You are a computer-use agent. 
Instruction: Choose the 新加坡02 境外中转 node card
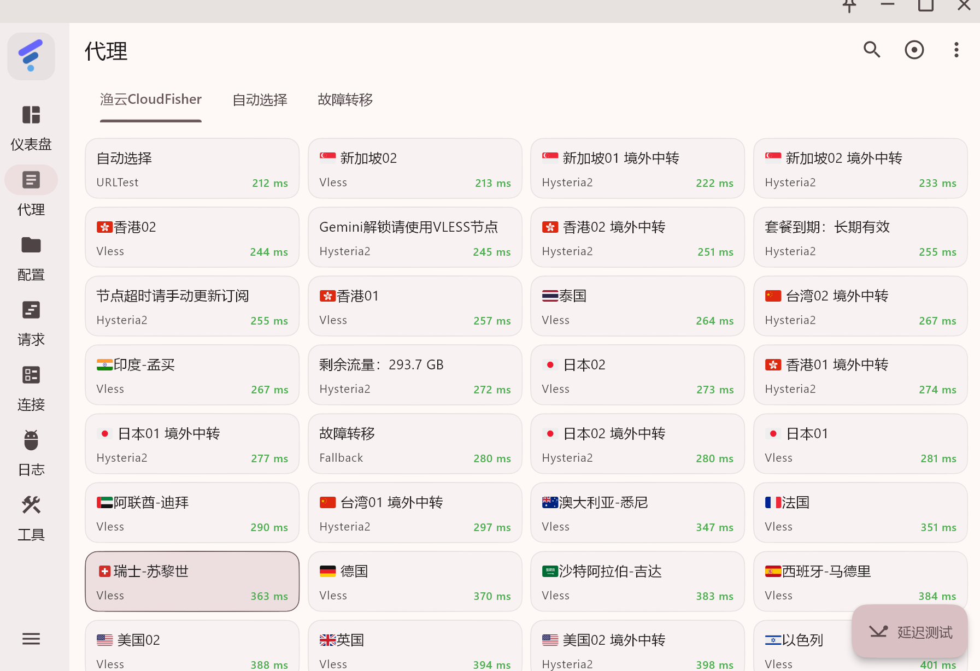[x=860, y=168]
